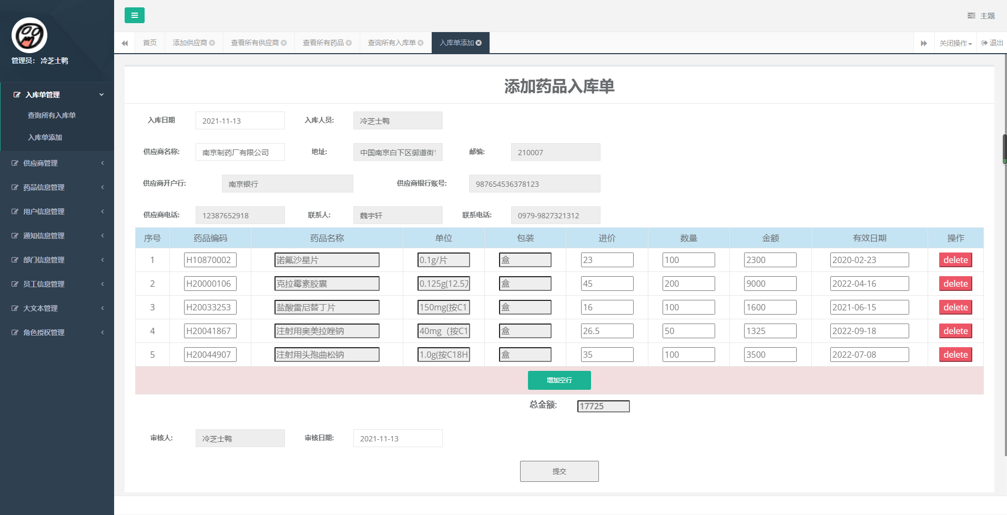This screenshot has width=1007, height=515.
Task: Open 入库单添加 in sidebar
Action: tap(45, 137)
